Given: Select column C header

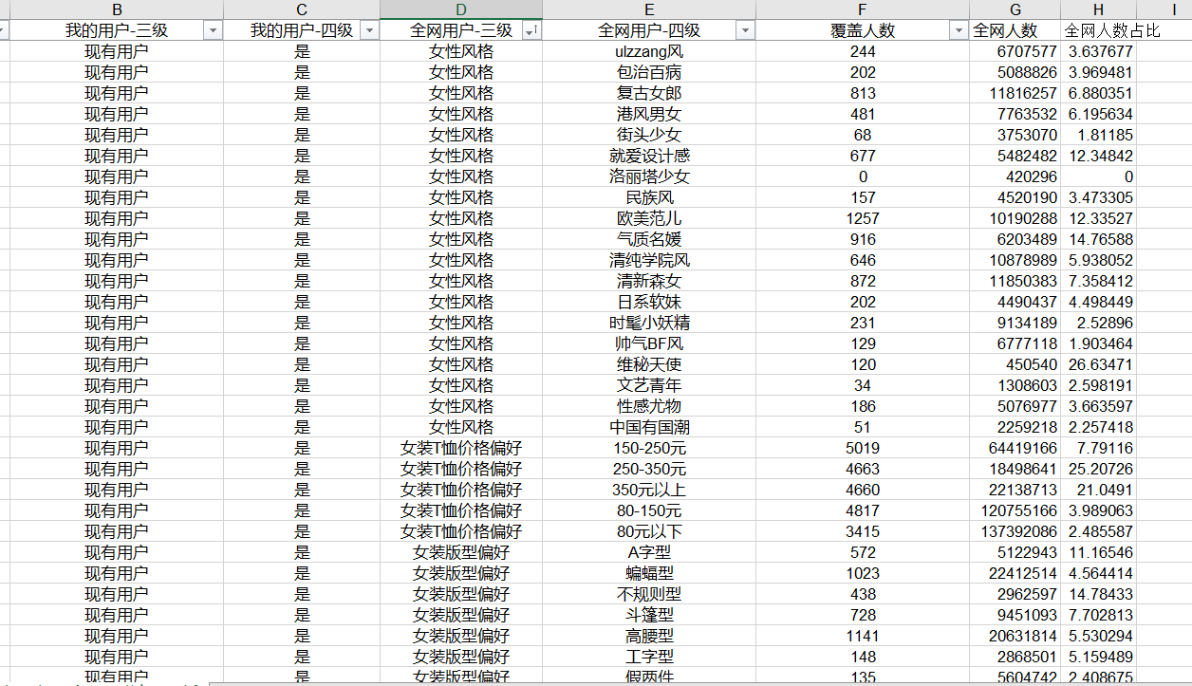Looking at the screenshot, I should tap(302, 9).
